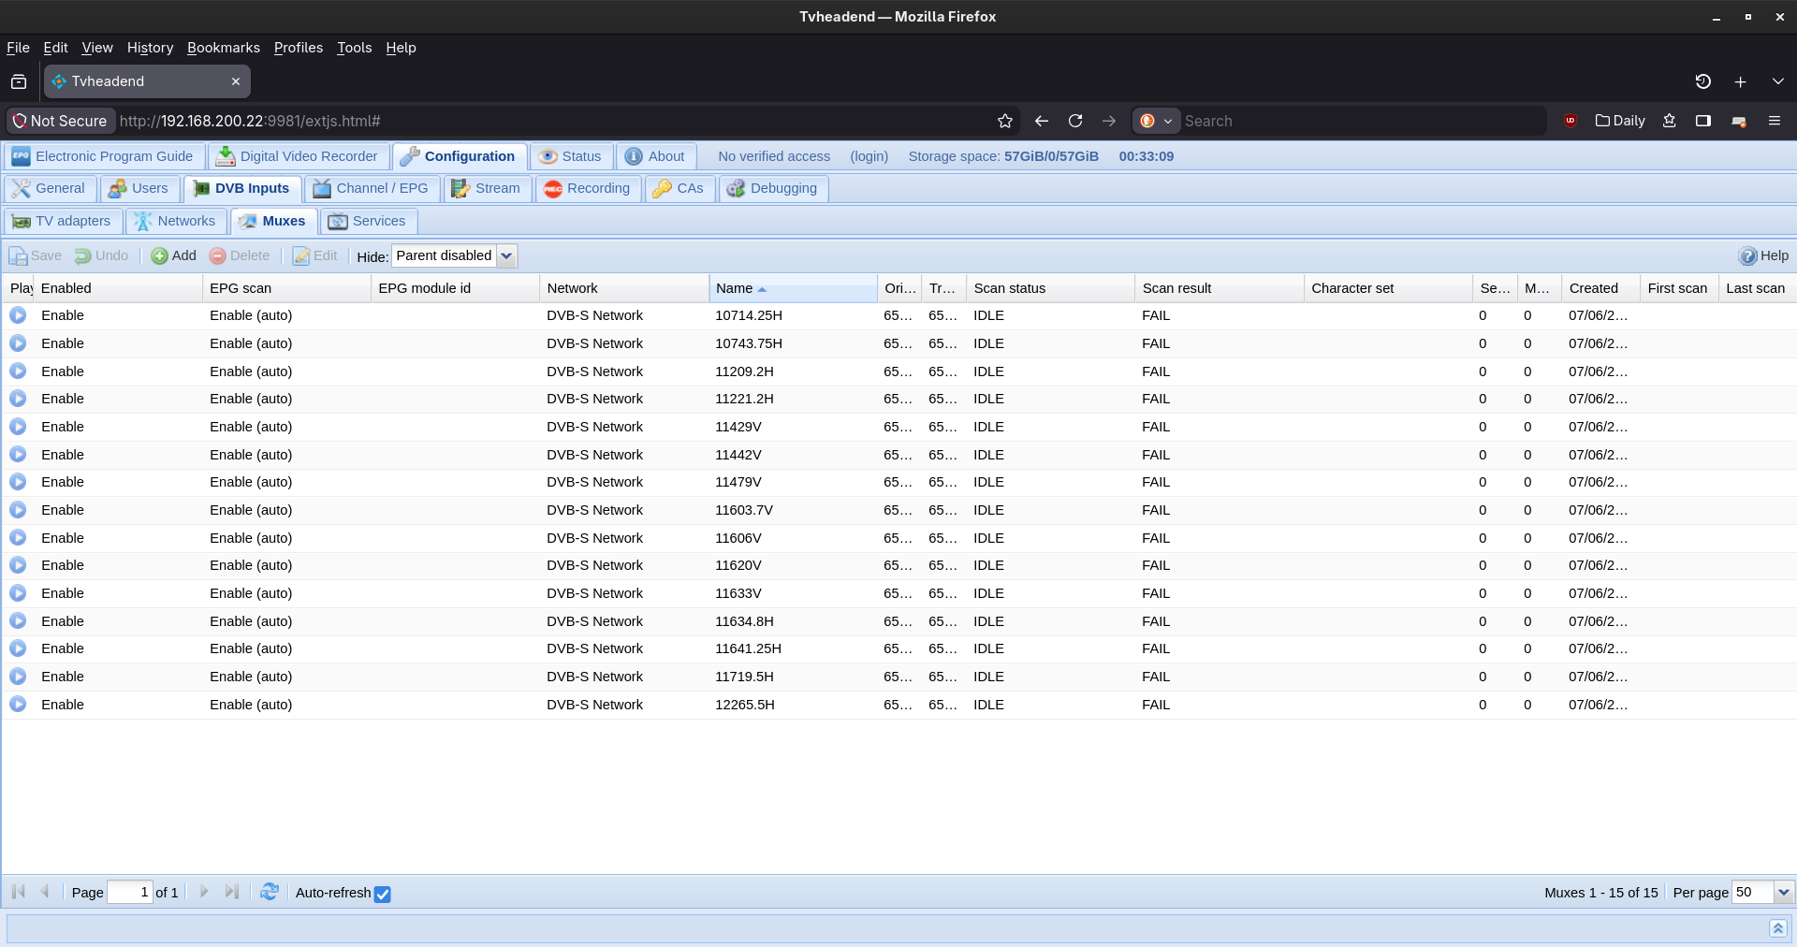Open the Firefox Tools menu
The image size is (1797, 947).
355,48
